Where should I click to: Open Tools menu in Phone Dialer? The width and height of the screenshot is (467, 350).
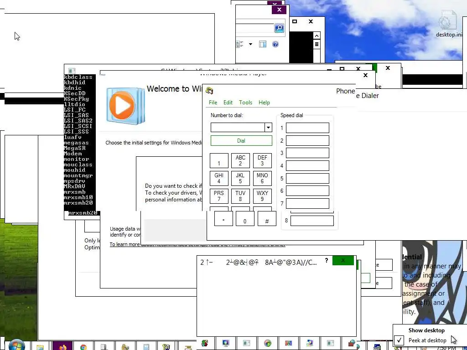245,103
